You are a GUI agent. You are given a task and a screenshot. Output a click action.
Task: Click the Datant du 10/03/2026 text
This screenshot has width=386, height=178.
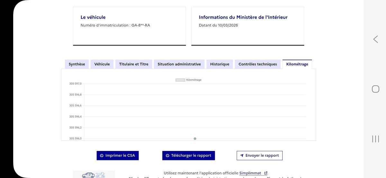pyautogui.click(x=218, y=25)
